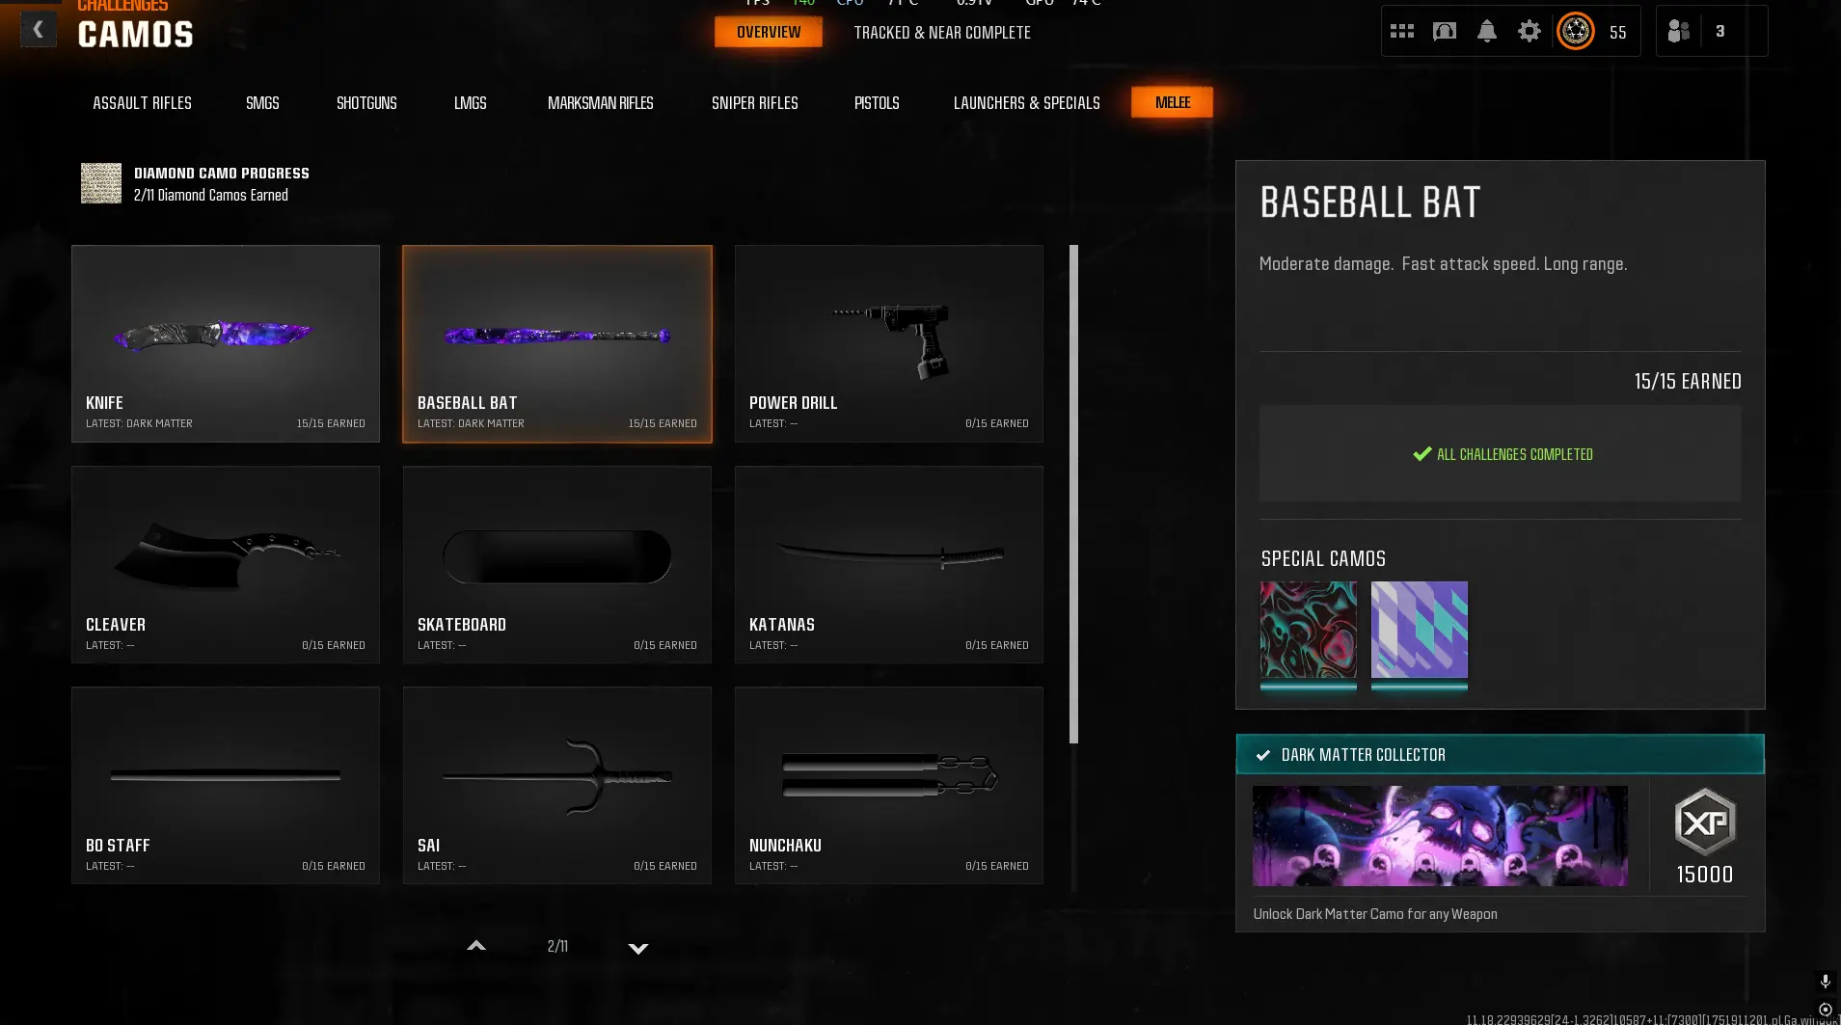Open the SMGs category

(262, 103)
